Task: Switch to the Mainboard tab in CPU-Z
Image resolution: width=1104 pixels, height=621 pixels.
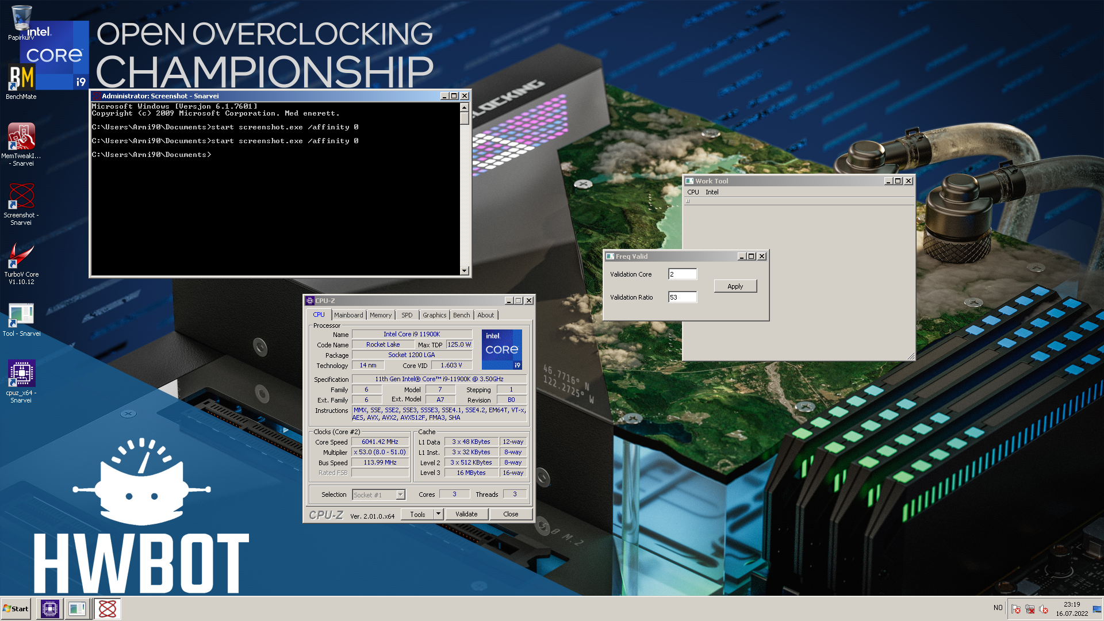Action: coord(348,315)
